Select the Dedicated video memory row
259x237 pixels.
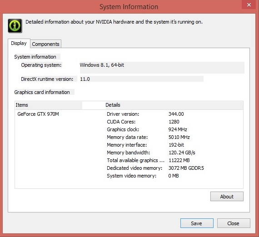pos(155,168)
